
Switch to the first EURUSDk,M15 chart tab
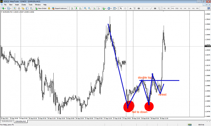click(x=7, y=121)
